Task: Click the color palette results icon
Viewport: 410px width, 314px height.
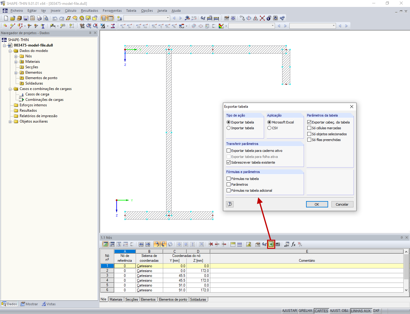Action: (x=221, y=26)
